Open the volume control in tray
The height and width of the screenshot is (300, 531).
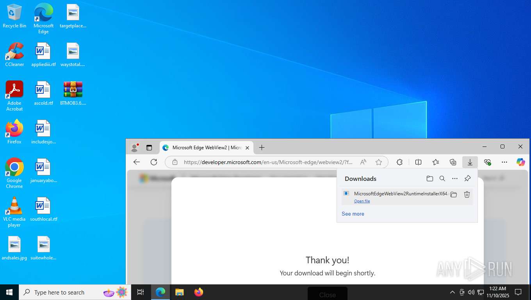click(471, 292)
